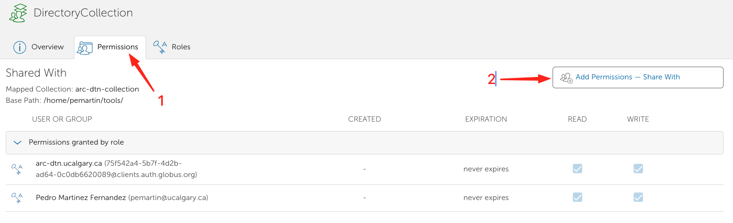Screen dimensions: 733x223
Task: Click the add-users icon in Share With button
Action: (x=566, y=77)
